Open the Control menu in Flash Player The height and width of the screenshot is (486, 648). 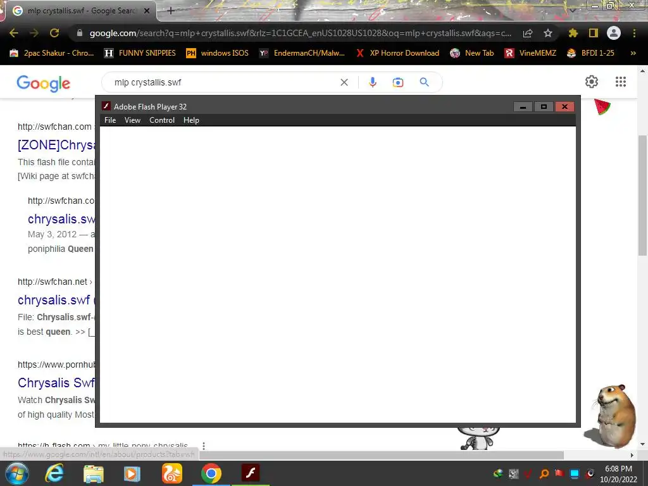coord(161,120)
